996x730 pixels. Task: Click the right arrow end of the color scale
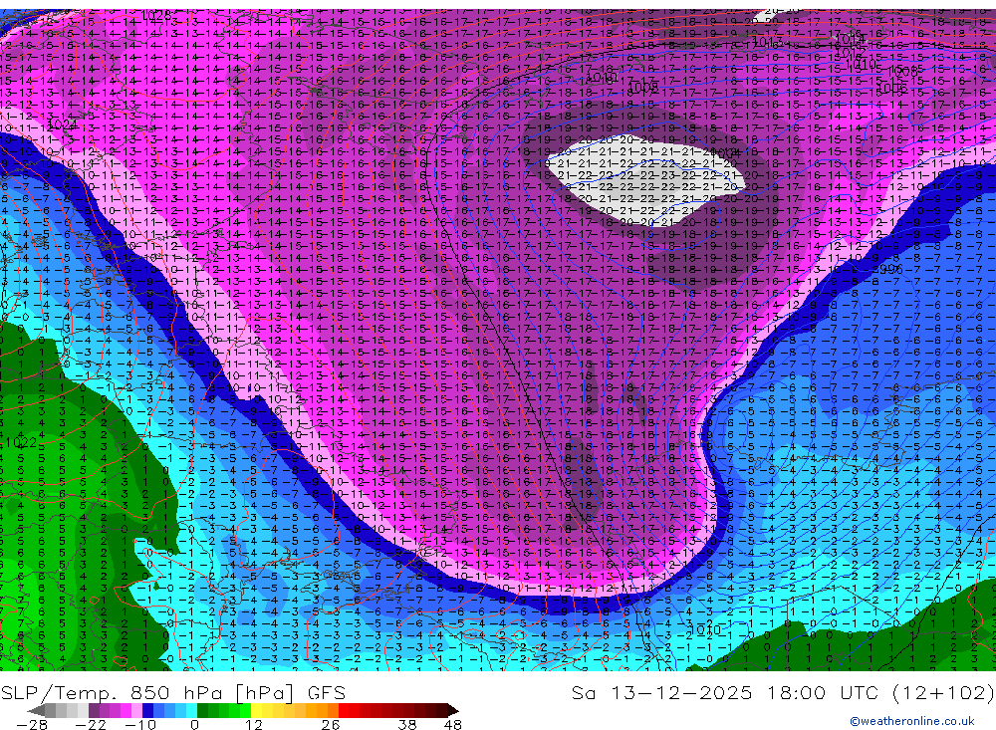(453, 710)
